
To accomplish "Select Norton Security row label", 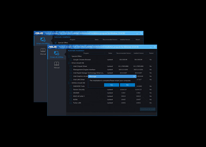I will click(79, 89).
